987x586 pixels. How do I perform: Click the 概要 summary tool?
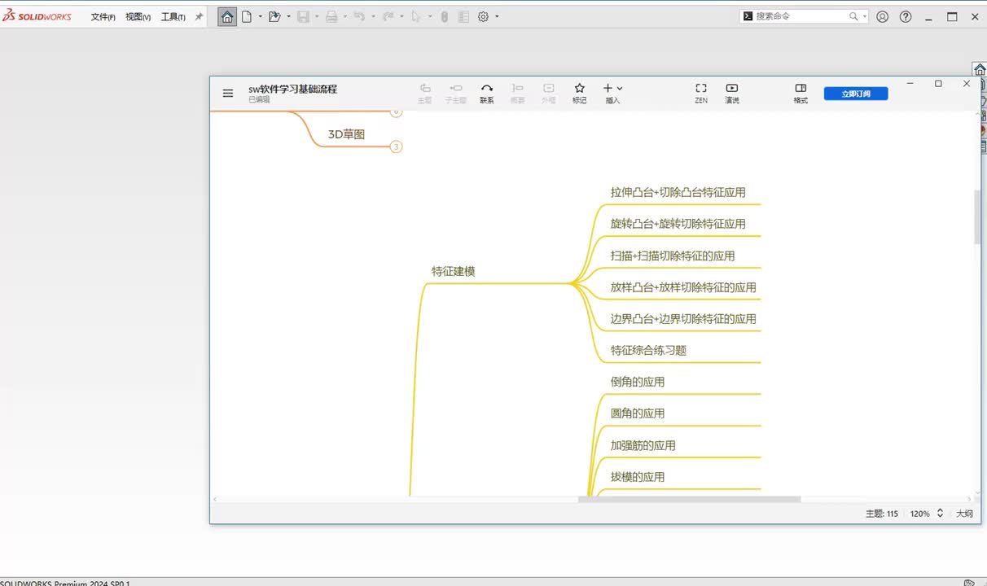coord(517,93)
